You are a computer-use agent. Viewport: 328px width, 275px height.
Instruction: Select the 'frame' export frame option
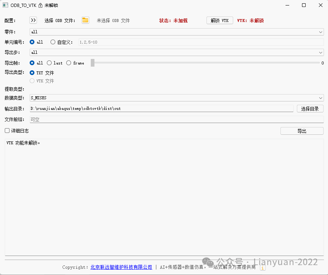[69, 63]
